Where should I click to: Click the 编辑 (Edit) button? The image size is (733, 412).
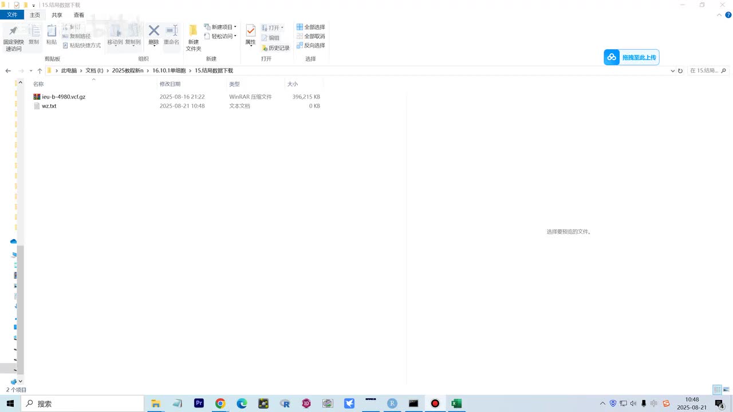click(x=270, y=38)
